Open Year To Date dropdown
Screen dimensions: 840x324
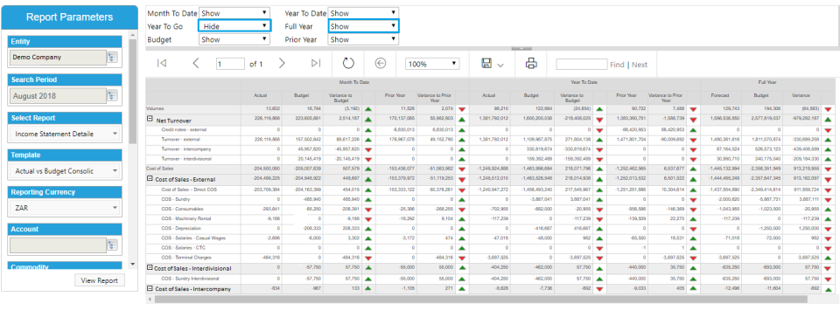(x=363, y=13)
